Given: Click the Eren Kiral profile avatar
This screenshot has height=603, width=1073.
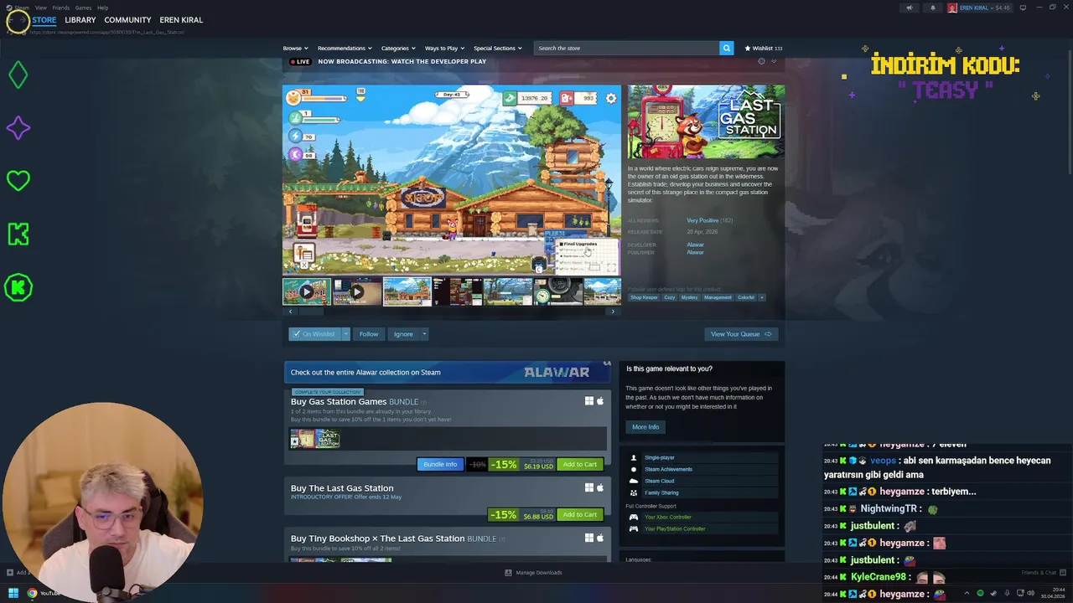Looking at the screenshot, I should coord(952,8).
